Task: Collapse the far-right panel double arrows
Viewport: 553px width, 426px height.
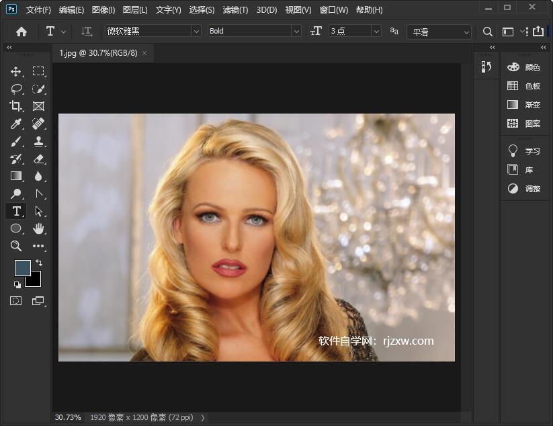Action: (544, 47)
